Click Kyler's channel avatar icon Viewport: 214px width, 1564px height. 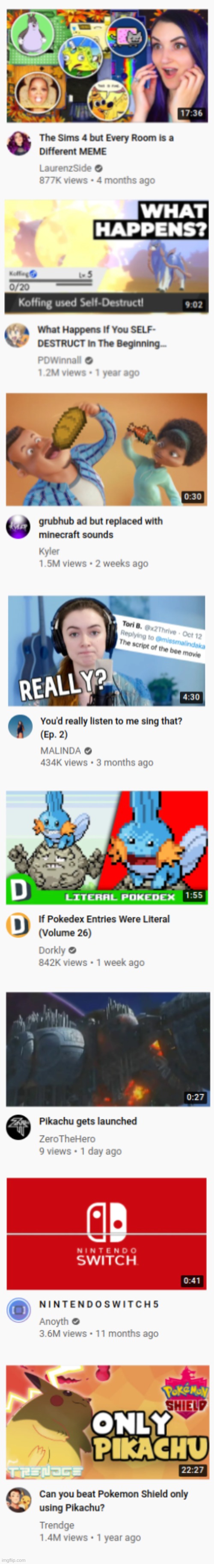(x=18, y=527)
